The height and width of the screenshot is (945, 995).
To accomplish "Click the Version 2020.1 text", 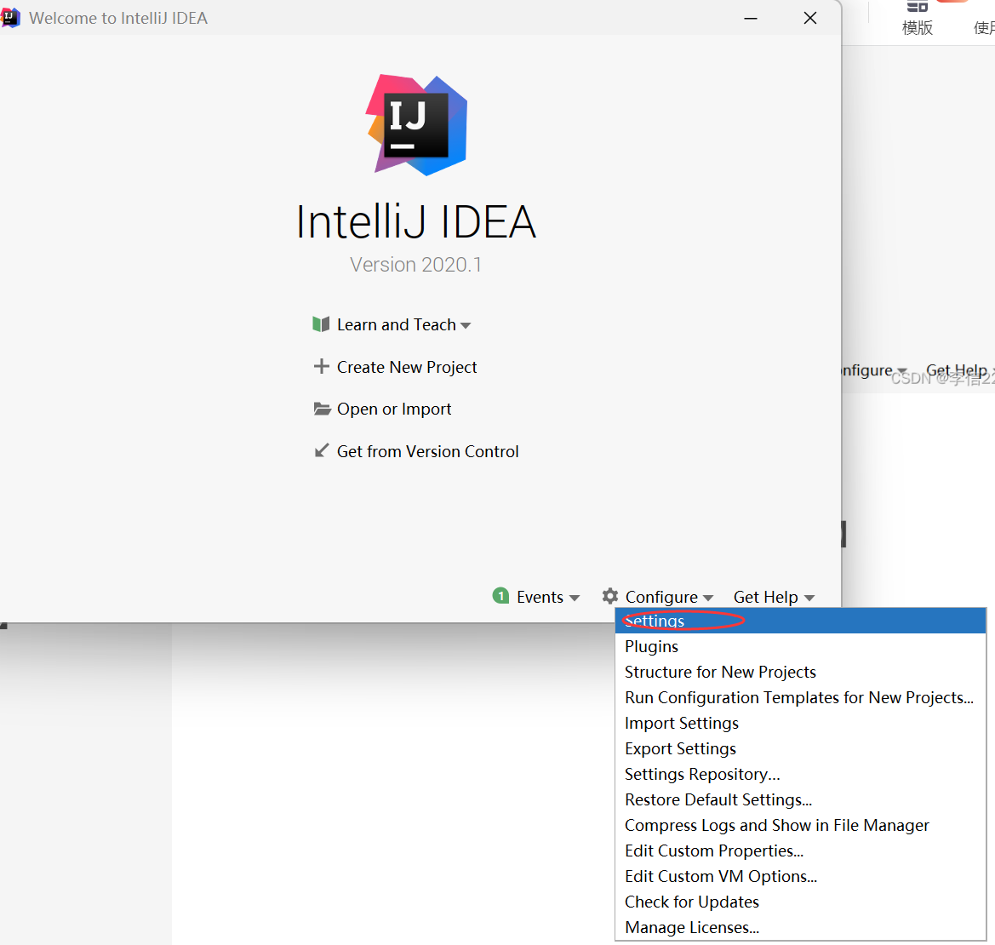I will coord(415,265).
